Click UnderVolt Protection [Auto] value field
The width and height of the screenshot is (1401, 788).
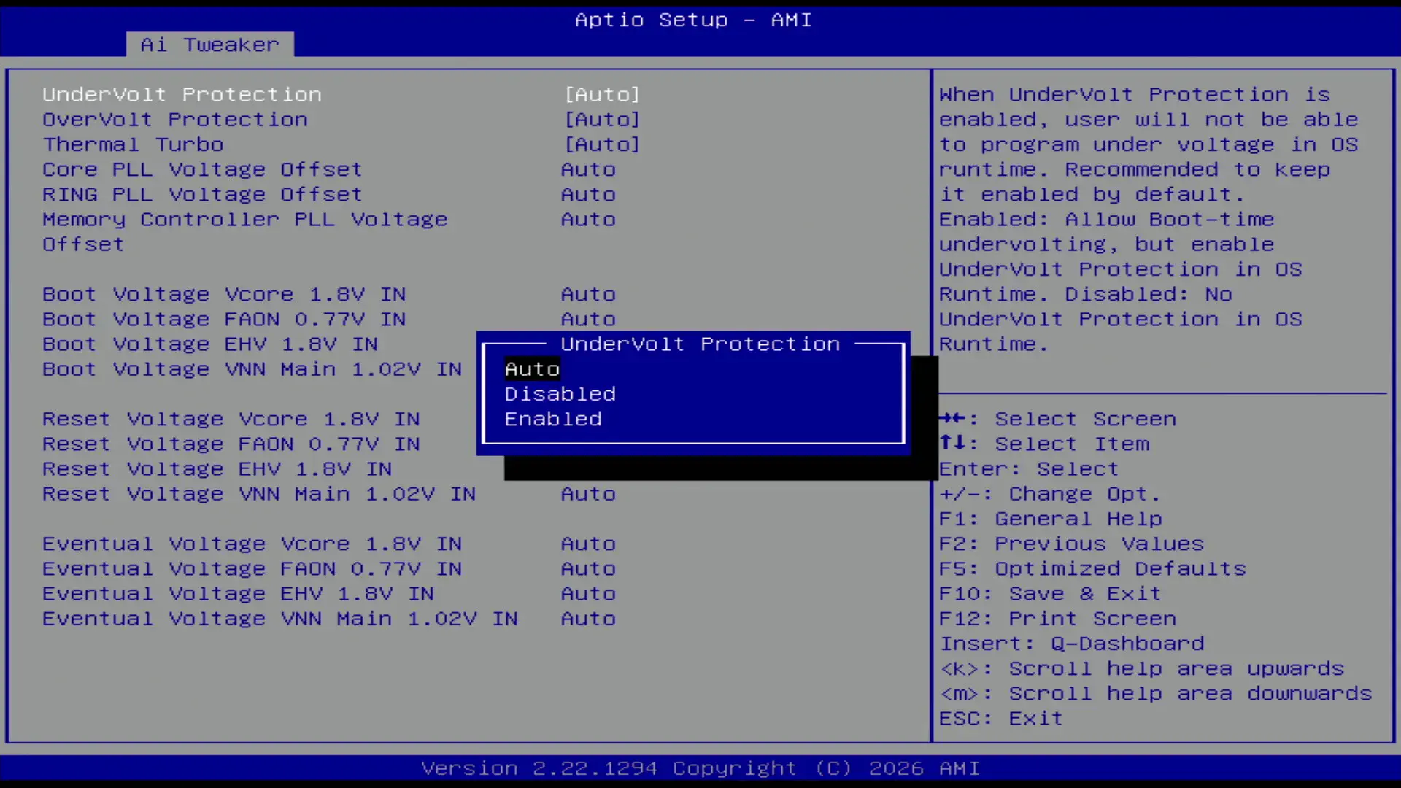[x=602, y=95]
